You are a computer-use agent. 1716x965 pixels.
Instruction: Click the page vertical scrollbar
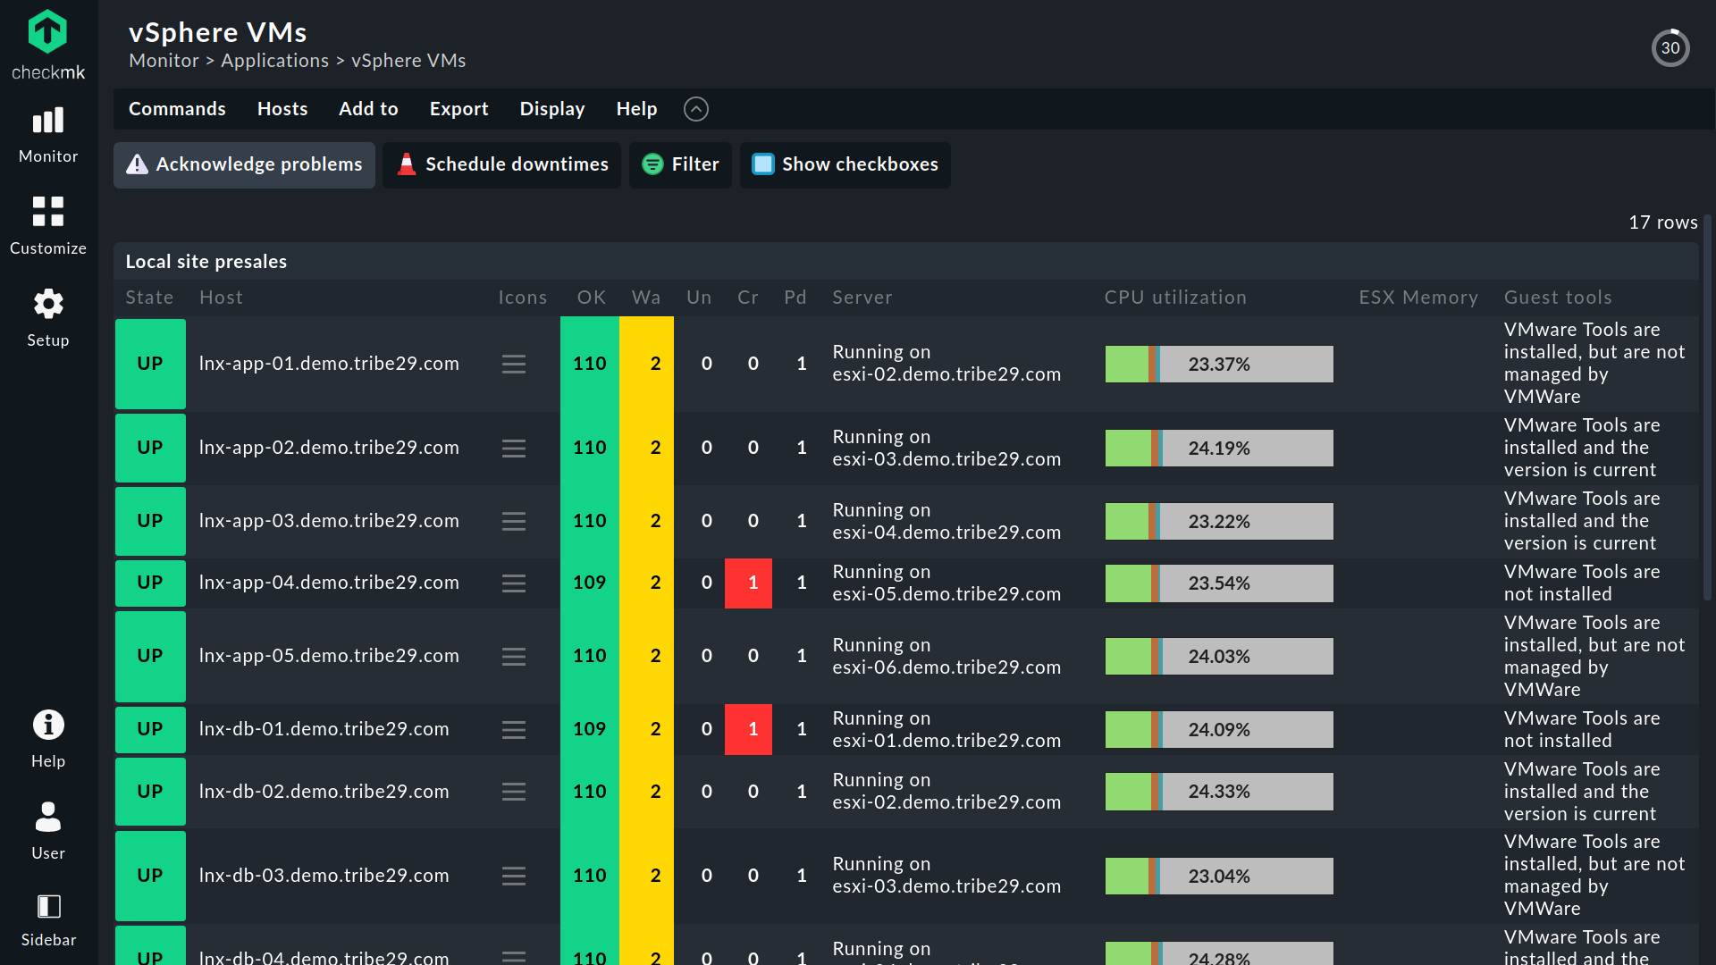tap(1708, 407)
